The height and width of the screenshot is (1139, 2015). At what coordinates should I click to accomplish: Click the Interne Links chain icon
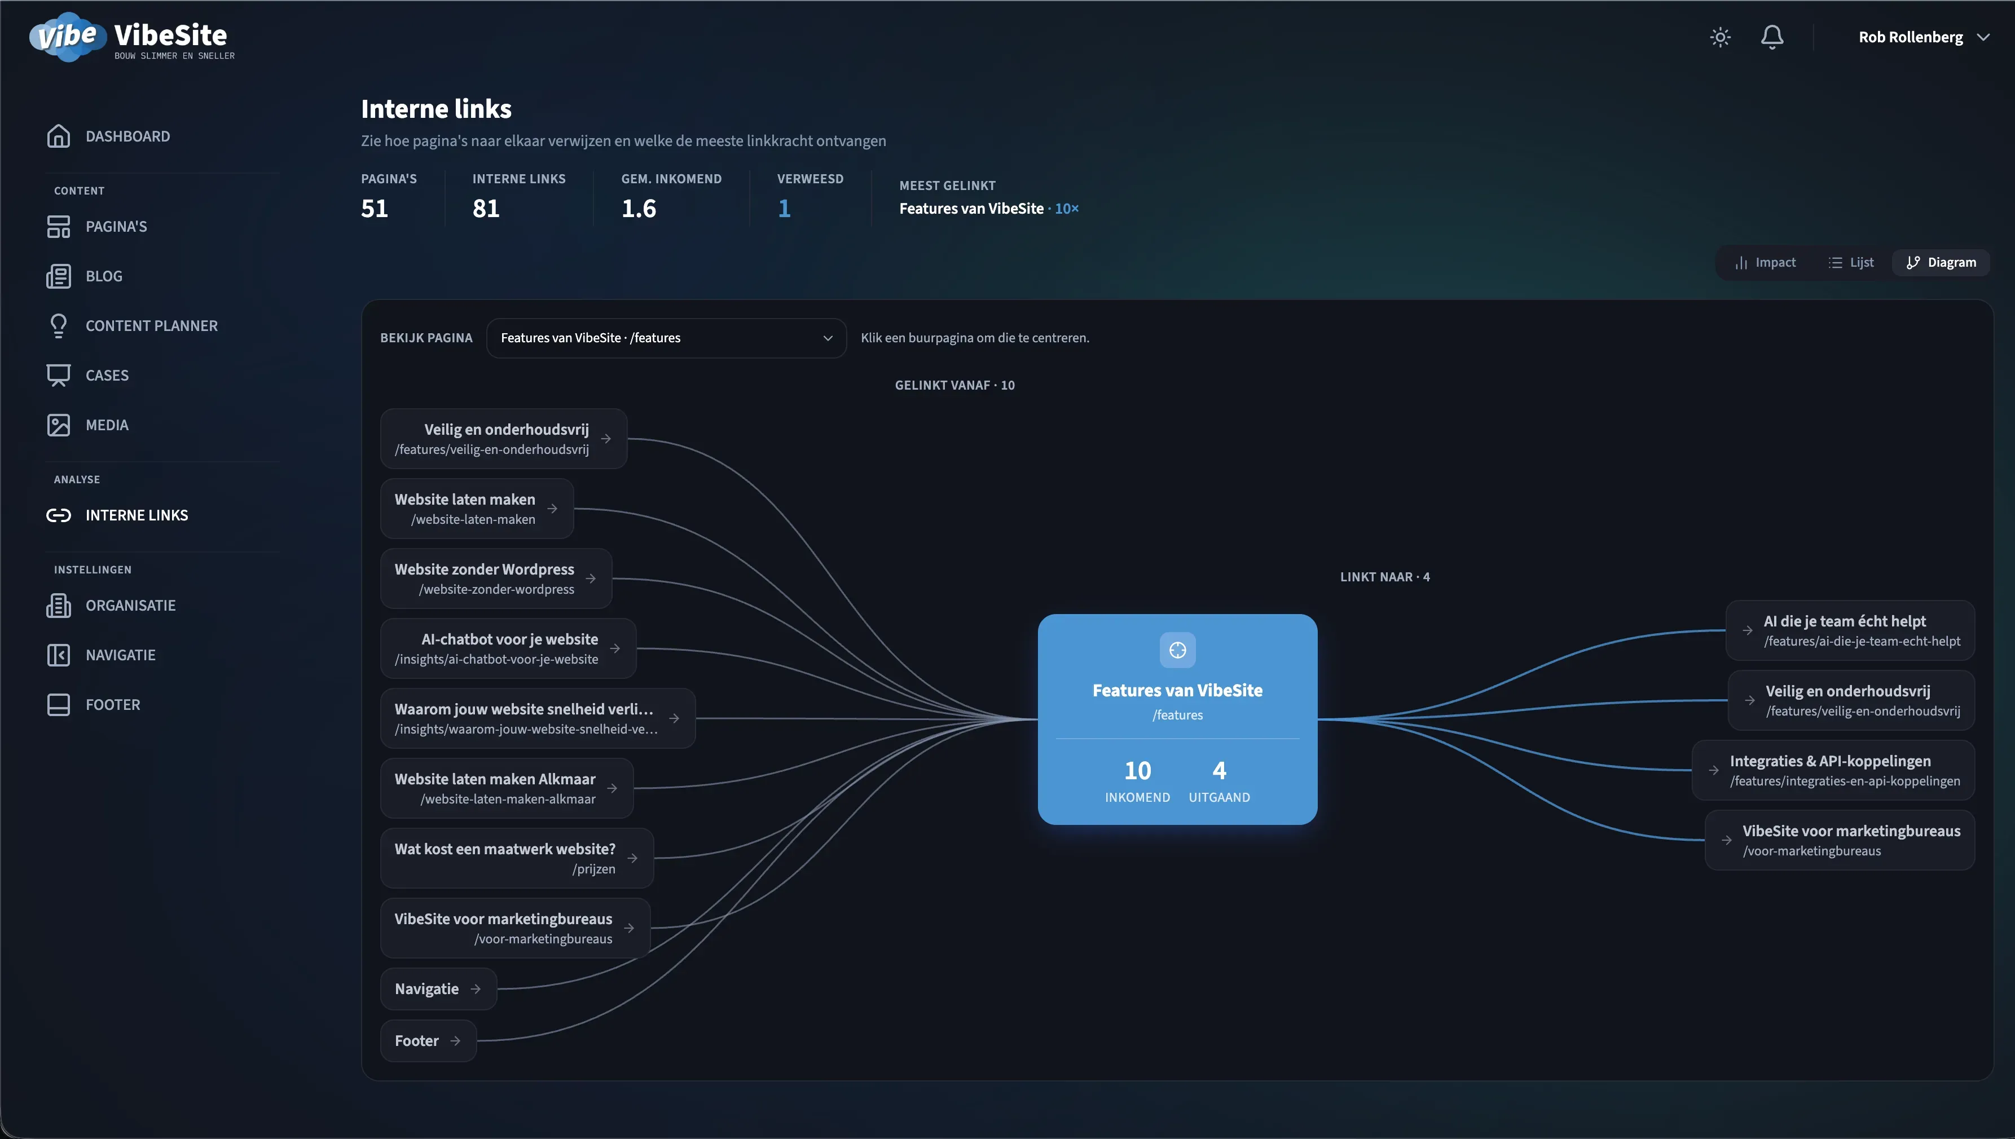pos(59,515)
